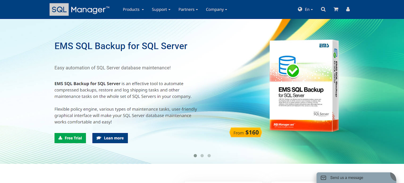Open the search magnifier icon
Screen dimensions: 404x183
pyautogui.click(x=323, y=9)
